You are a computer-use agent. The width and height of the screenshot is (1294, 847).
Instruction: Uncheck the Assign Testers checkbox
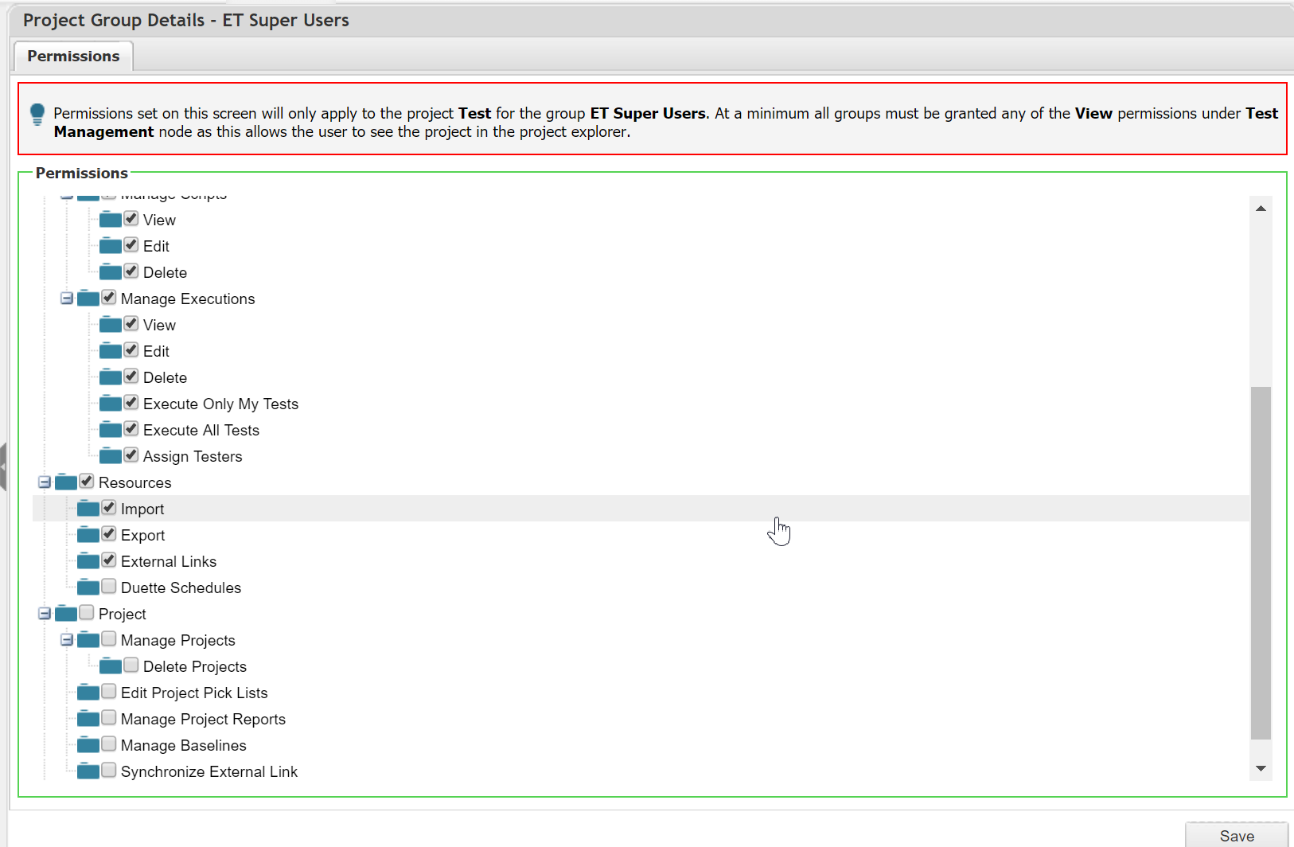[131, 455]
